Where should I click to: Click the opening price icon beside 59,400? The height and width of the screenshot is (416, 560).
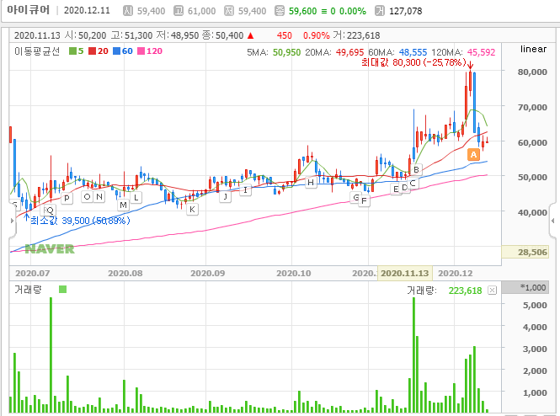[127, 11]
